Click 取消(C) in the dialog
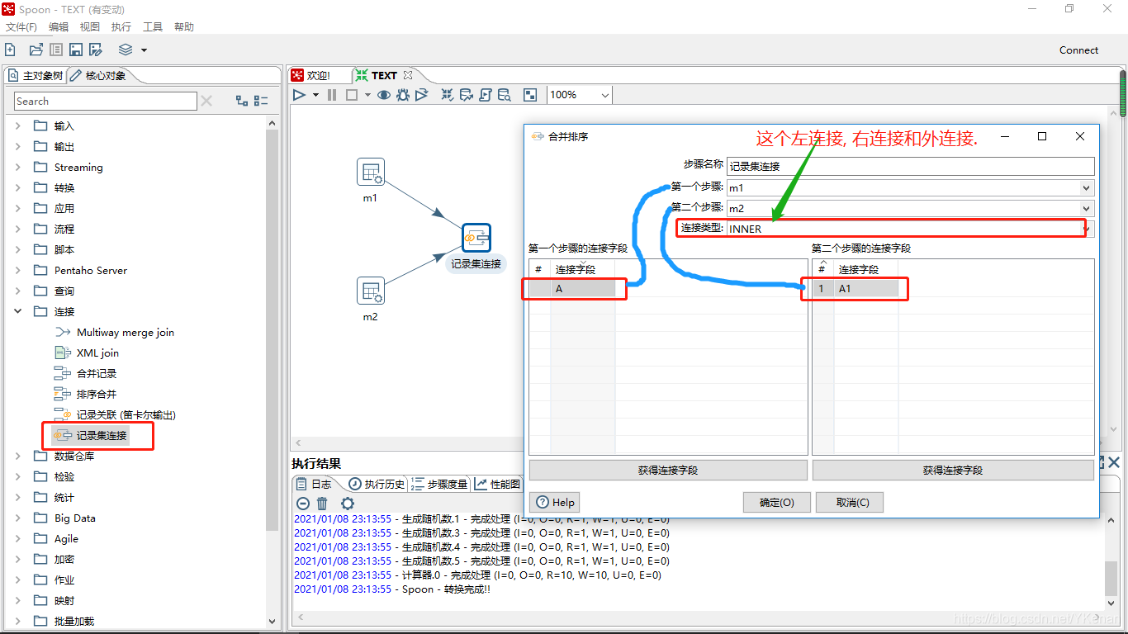This screenshot has width=1128, height=634. [850, 502]
